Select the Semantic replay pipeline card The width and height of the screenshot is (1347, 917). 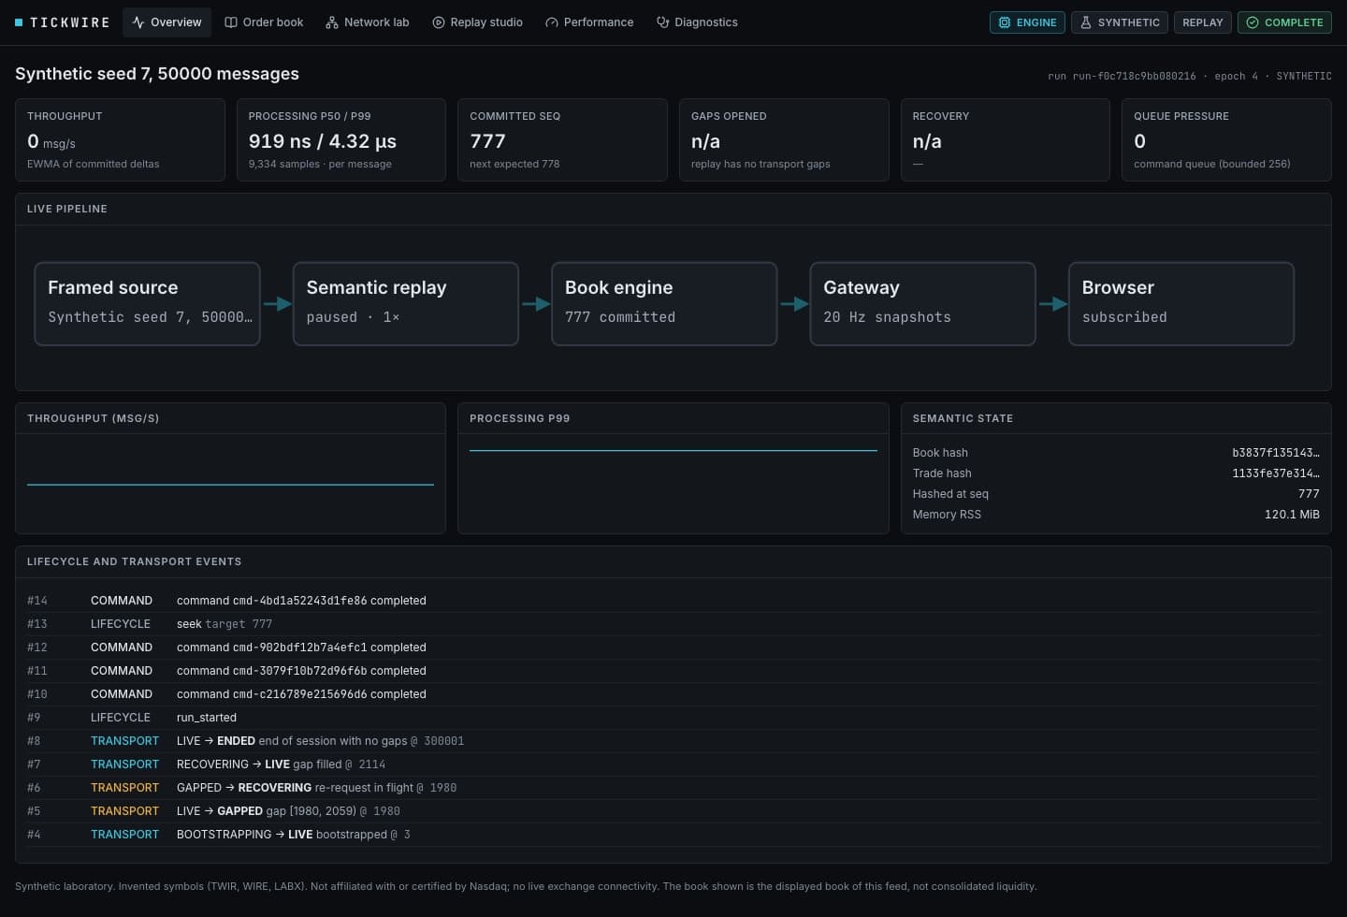(406, 304)
